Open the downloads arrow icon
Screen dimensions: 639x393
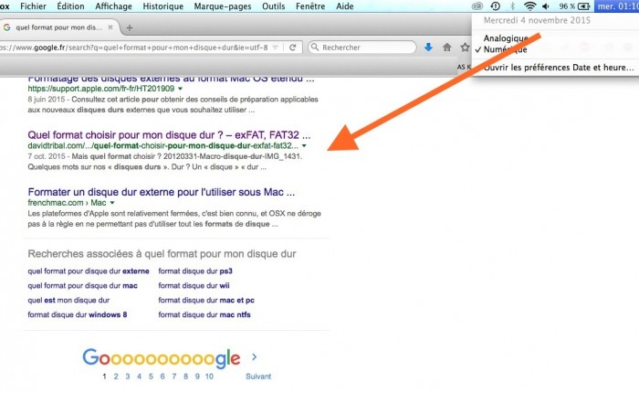coord(428,48)
